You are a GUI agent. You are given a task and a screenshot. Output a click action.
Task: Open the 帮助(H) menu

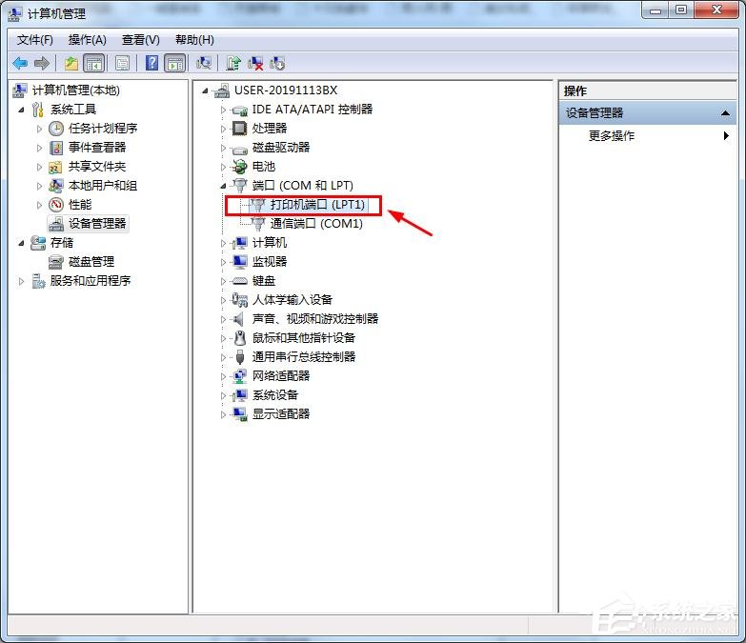(x=194, y=40)
